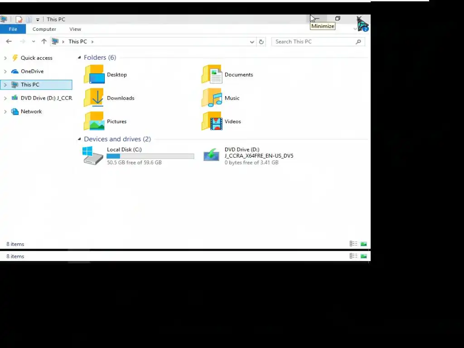This screenshot has height=348, width=464.
Task: Open the Videos folder icon
Action: (x=212, y=121)
